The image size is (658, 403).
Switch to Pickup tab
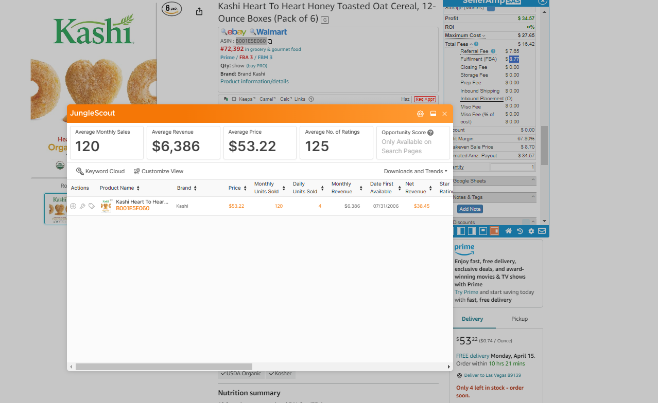520,319
